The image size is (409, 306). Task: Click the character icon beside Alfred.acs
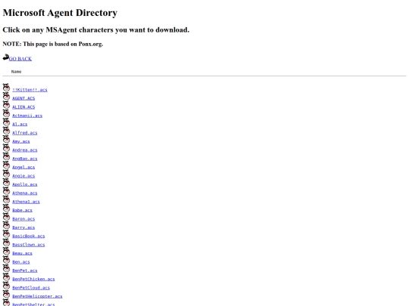6,131
